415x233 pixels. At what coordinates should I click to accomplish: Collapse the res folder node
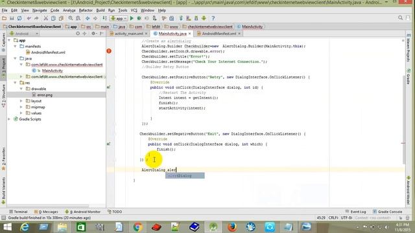pyautogui.click(x=16, y=83)
